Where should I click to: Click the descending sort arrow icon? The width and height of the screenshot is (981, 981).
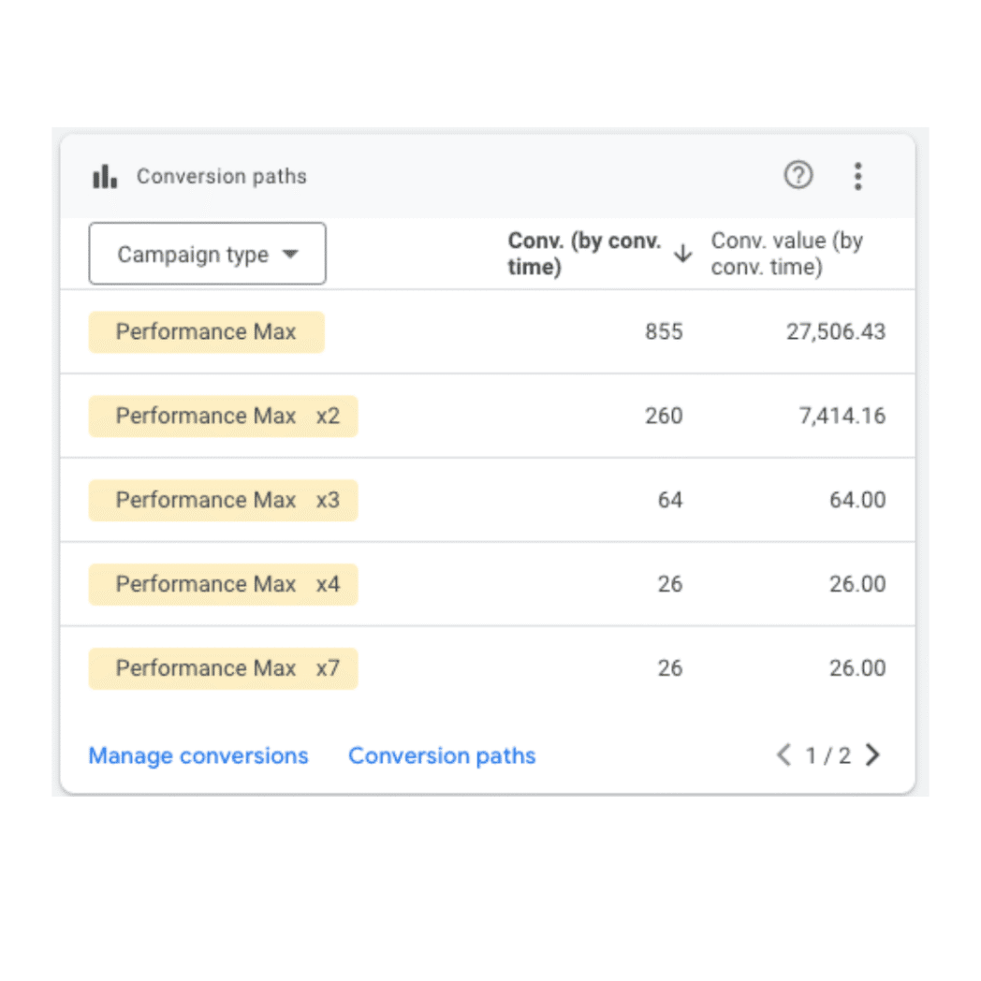click(683, 253)
